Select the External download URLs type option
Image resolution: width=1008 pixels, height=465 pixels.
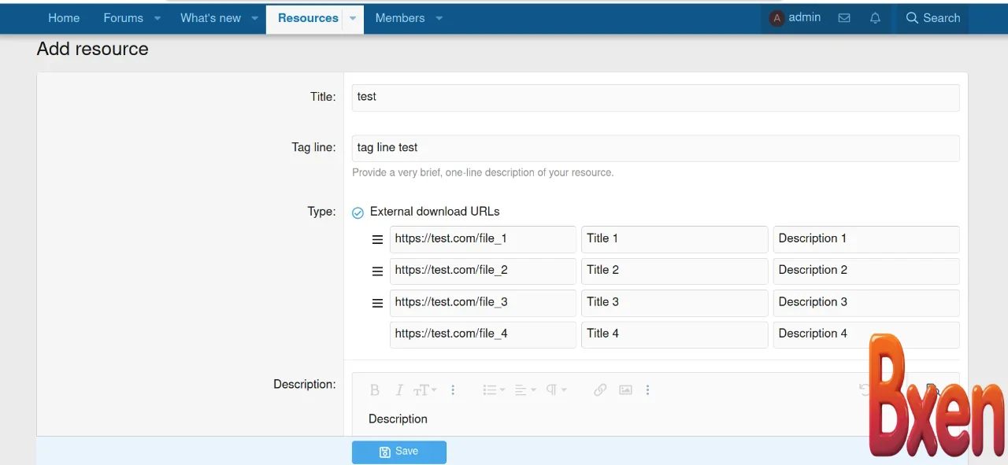(358, 212)
